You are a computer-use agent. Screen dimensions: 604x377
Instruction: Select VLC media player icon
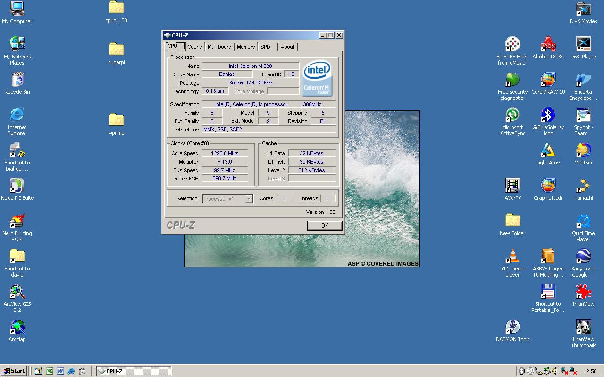point(512,263)
